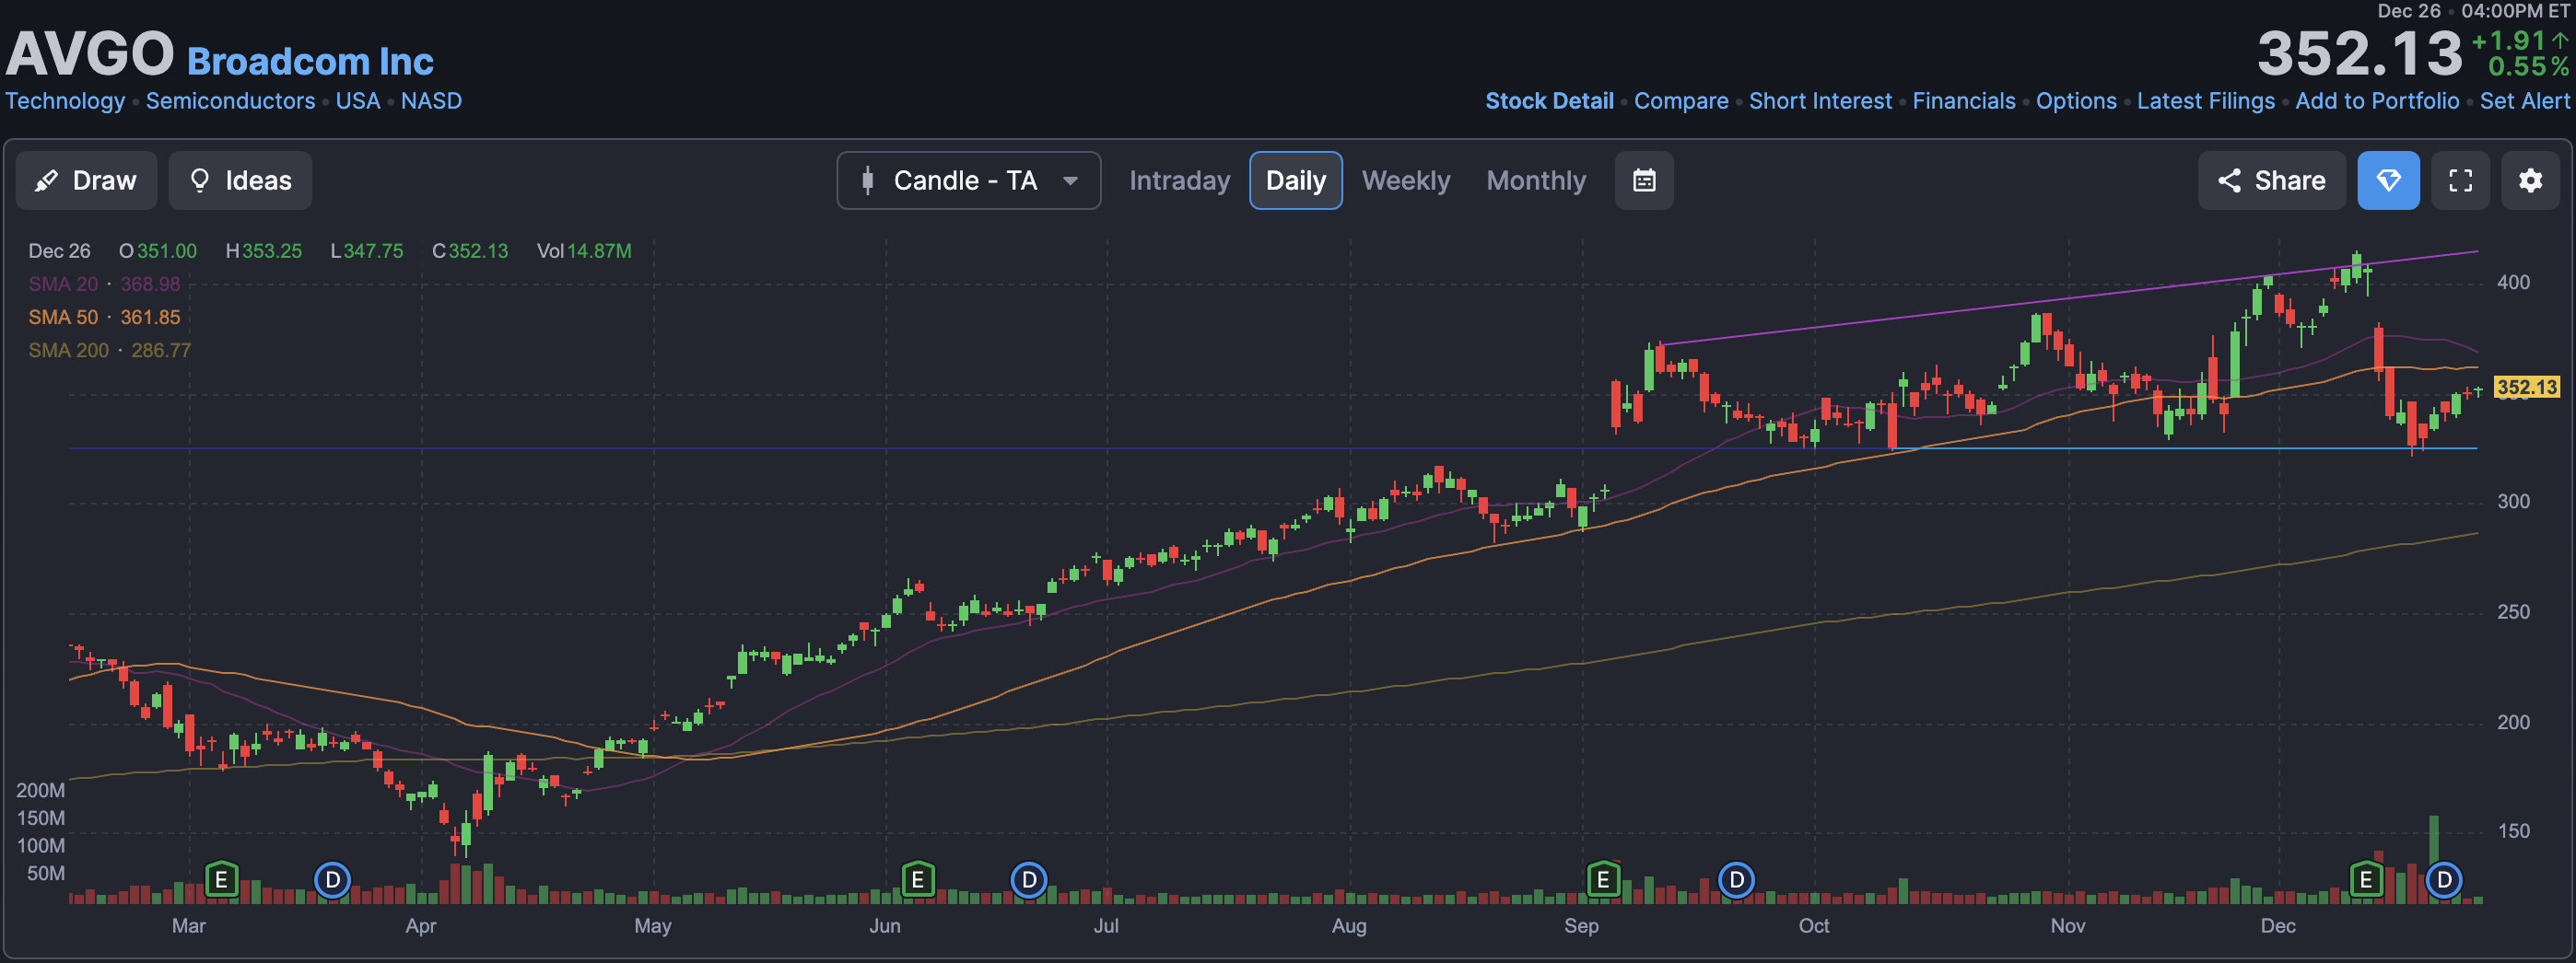Open the Technology sector link
The height and width of the screenshot is (963, 2576).
pos(65,101)
